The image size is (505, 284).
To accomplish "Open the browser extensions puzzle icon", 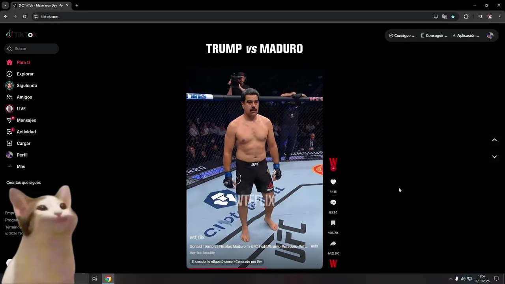I will point(466,17).
